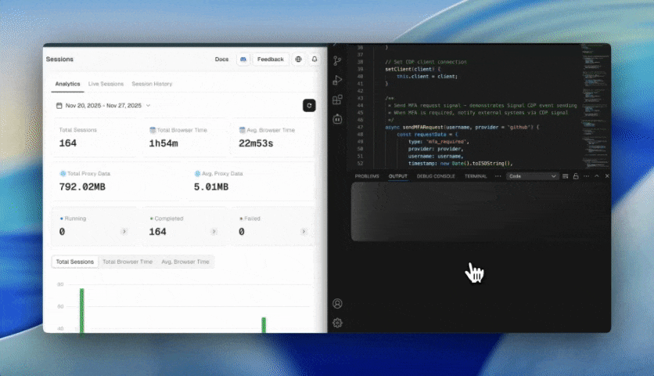654x376 pixels.
Task: Toggle the output scroll lock icon
Action: (x=576, y=176)
